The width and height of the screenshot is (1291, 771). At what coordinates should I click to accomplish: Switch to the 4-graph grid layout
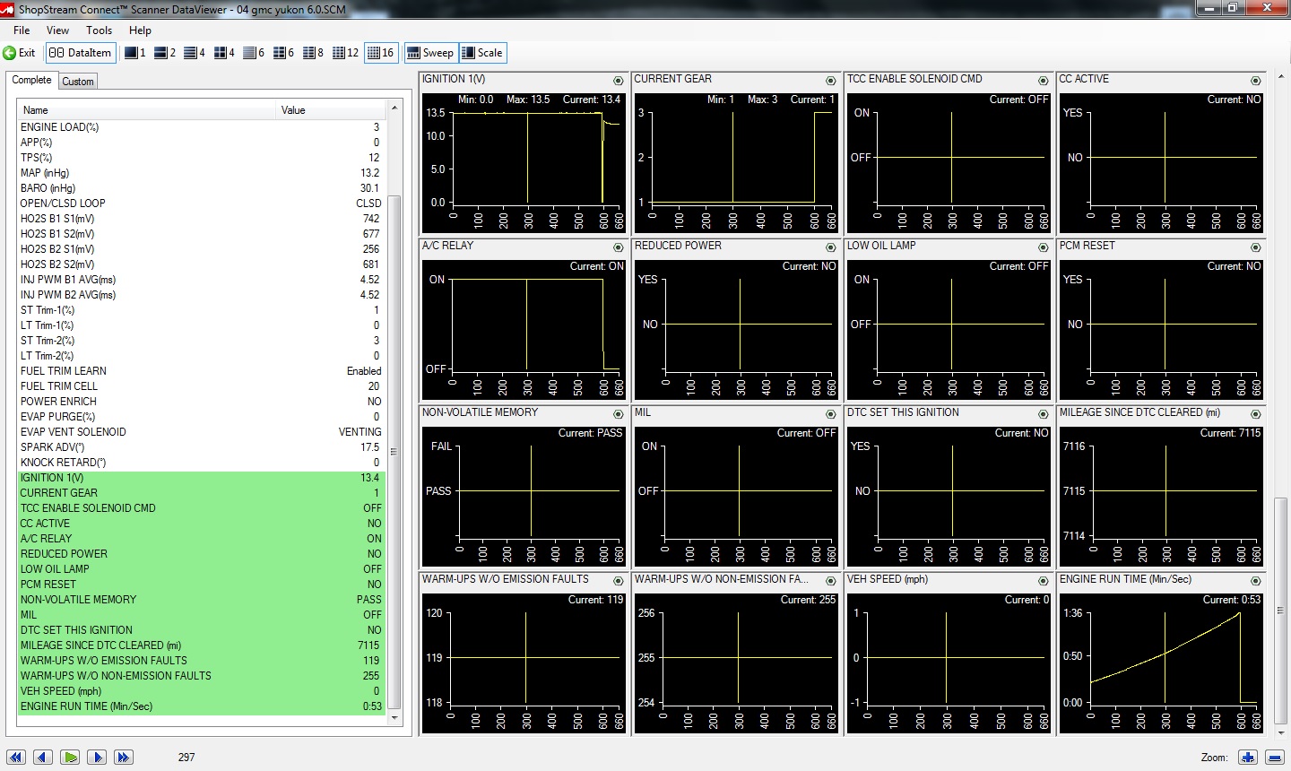click(224, 53)
